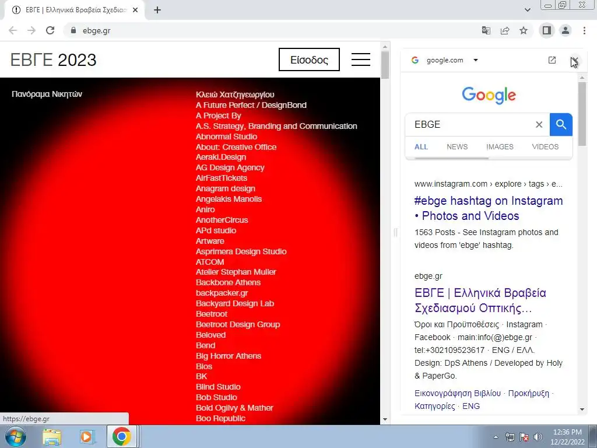597x448 pixels.
Task: Open the volume speaker tray icon
Action: 538,437
